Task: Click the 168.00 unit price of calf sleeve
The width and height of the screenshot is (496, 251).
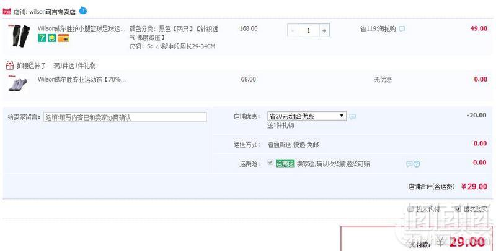Action: (249, 28)
